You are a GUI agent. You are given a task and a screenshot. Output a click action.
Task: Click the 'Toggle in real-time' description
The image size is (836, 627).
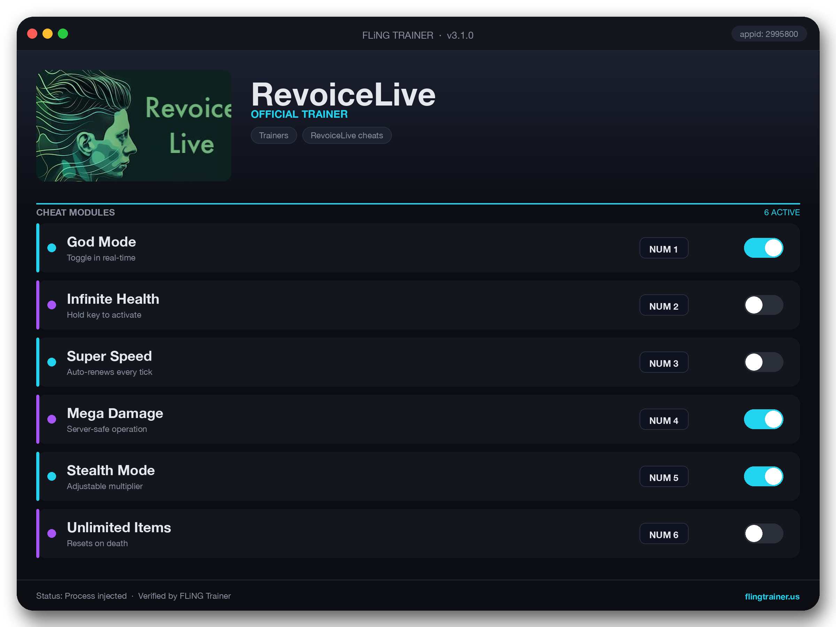coord(101,258)
